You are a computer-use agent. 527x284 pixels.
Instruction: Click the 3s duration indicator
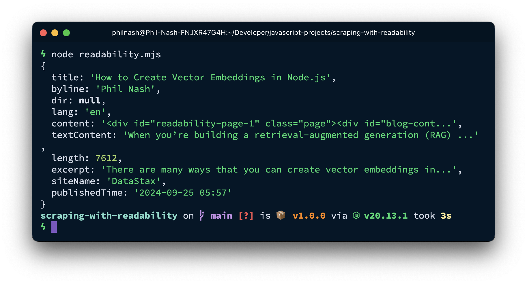446,215
